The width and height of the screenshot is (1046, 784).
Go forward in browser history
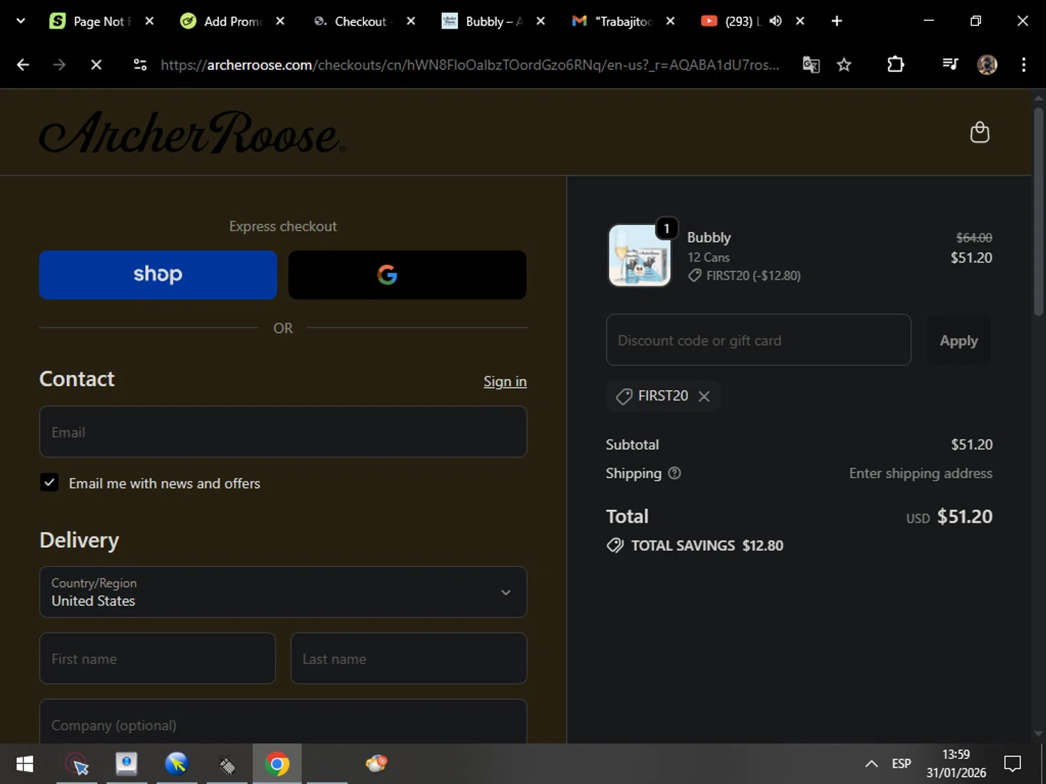click(59, 65)
